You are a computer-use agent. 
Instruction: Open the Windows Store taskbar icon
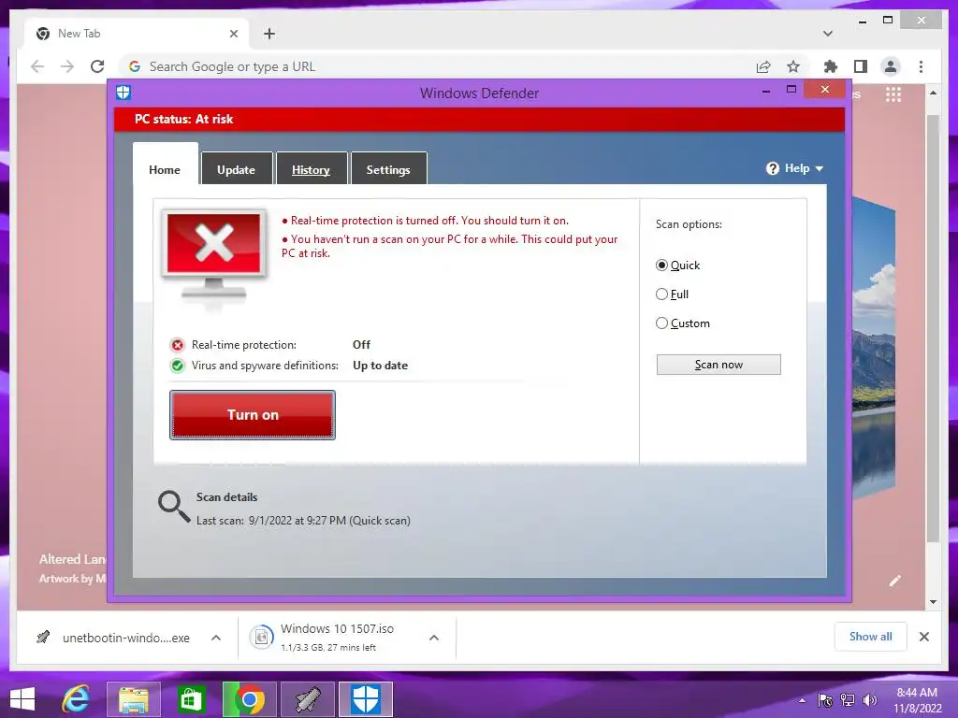(x=191, y=699)
